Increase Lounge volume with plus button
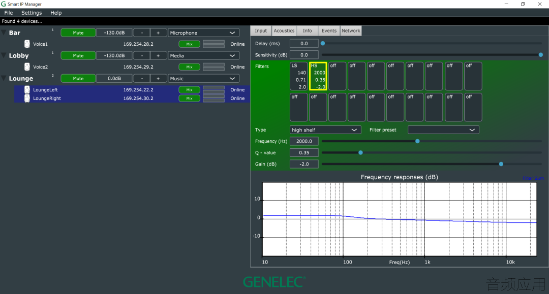This screenshot has width=549, height=294. 158,79
